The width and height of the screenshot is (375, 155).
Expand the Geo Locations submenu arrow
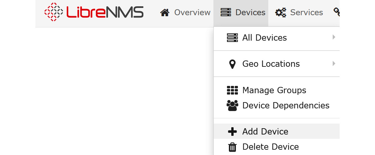coord(334,63)
